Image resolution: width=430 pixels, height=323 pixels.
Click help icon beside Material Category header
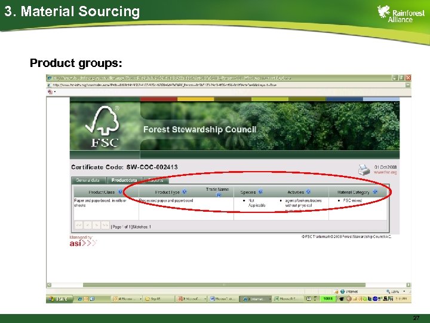tap(375, 192)
